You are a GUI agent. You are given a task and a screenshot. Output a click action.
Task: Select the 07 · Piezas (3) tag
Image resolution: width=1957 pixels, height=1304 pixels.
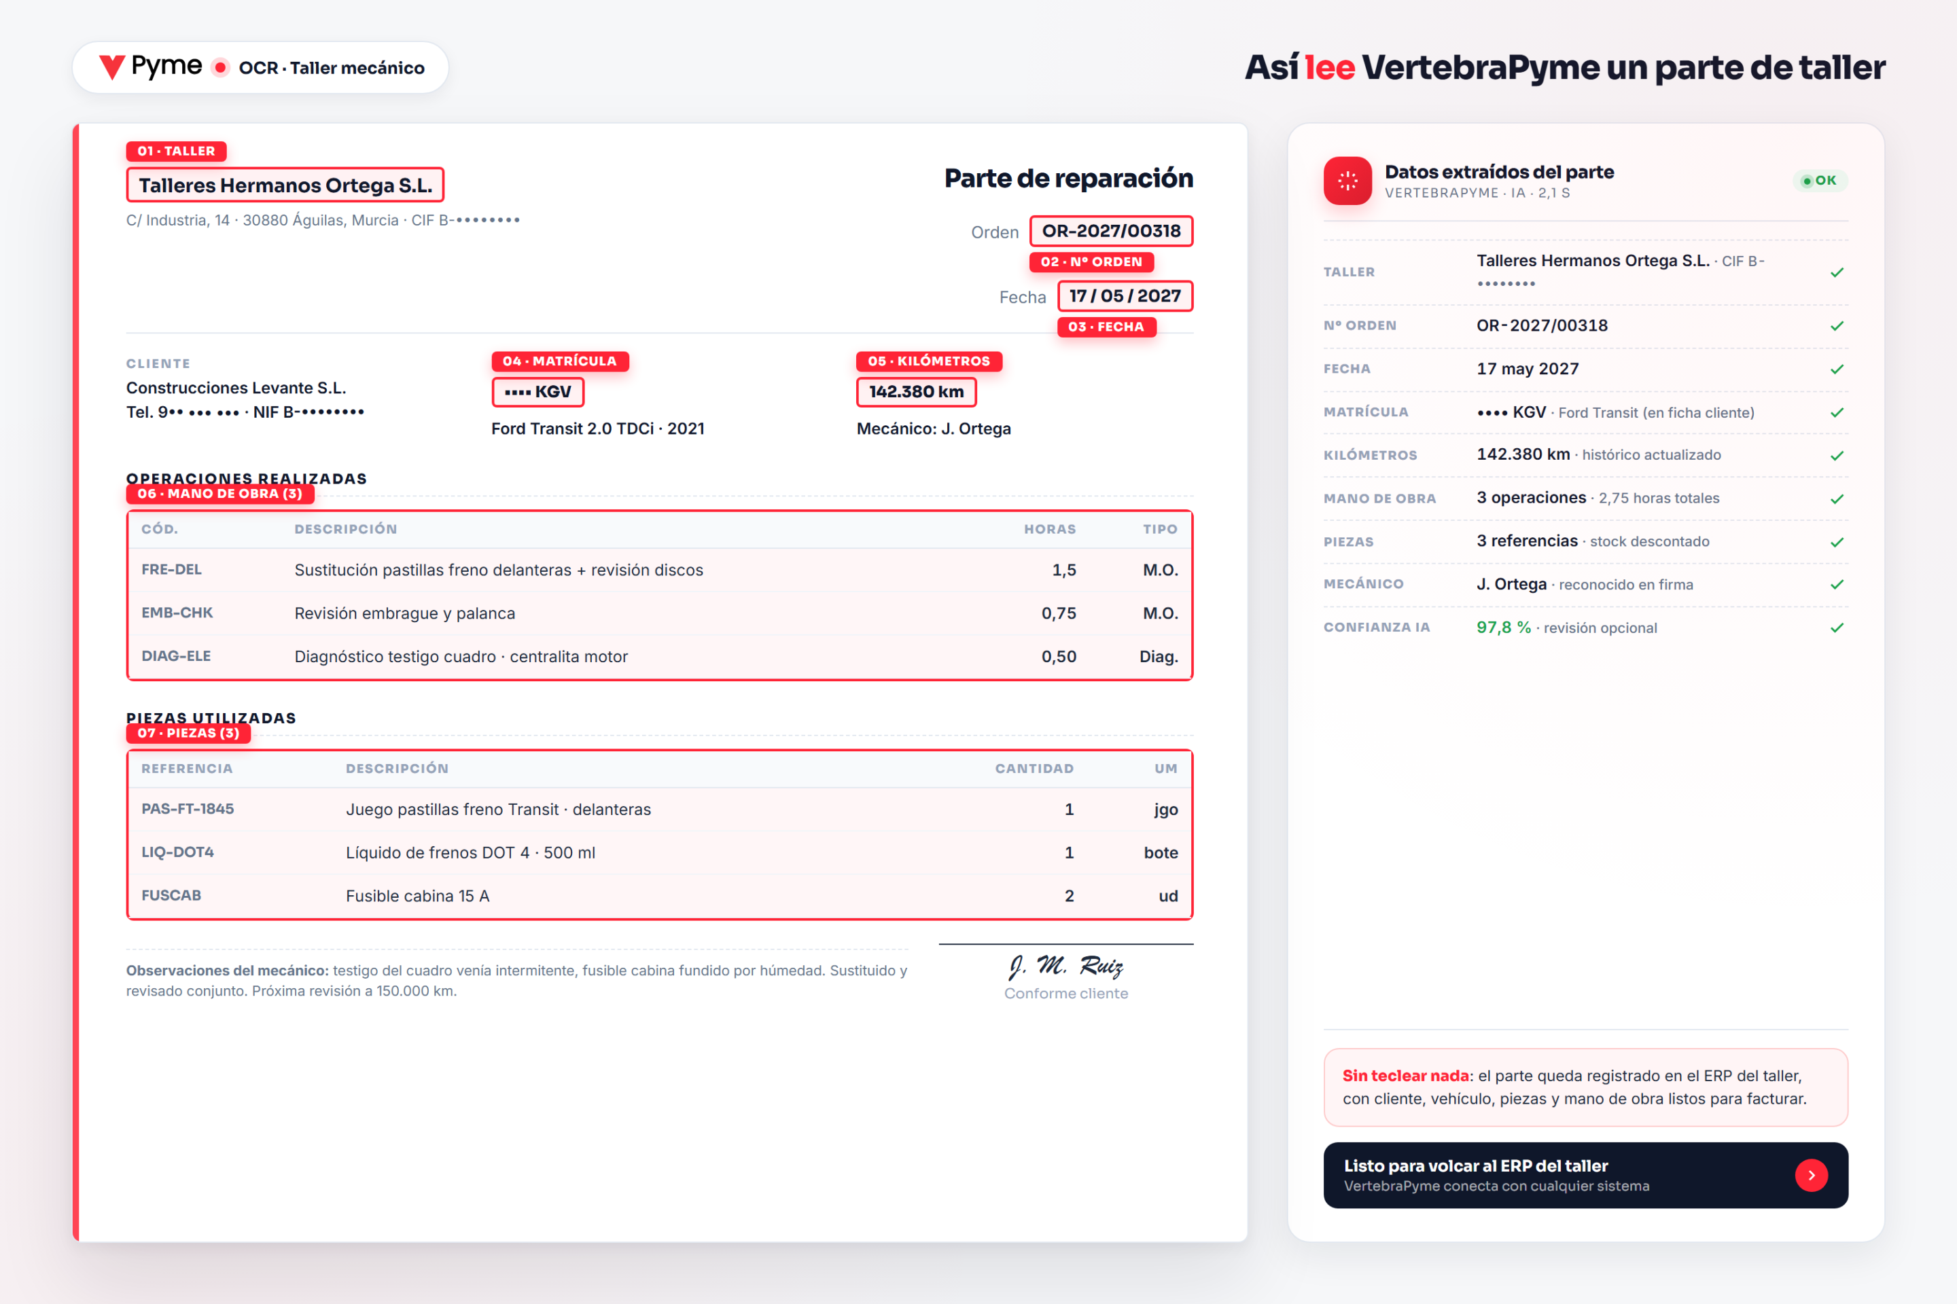coord(189,733)
